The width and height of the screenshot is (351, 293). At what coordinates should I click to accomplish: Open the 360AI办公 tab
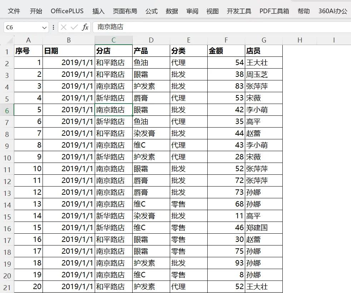click(x=333, y=11)
